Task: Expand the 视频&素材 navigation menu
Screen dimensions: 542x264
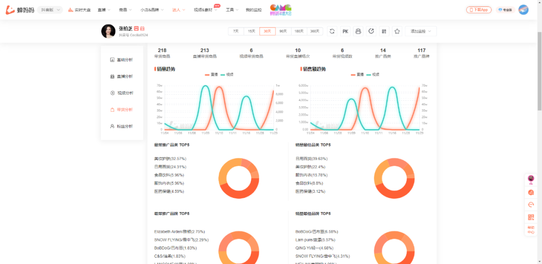Action: (x=205, y=10)
